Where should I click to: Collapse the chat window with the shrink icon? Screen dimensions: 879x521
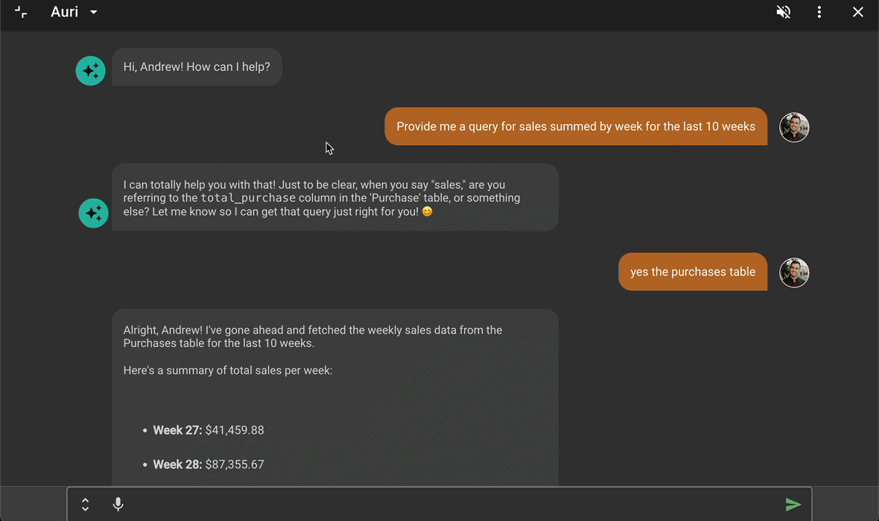tap(21, 12)
